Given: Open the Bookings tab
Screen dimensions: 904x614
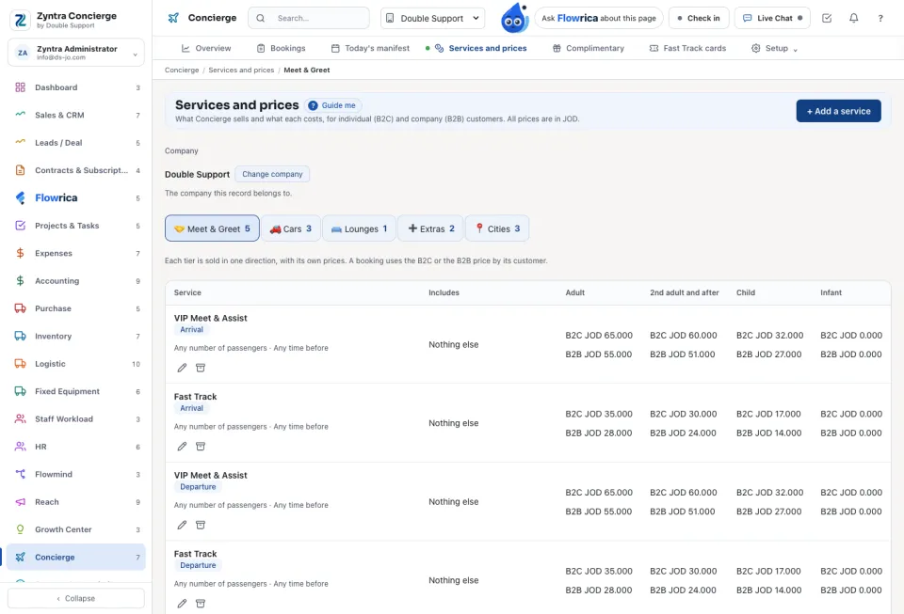Looking at the screenshot, I should [281, 48].
